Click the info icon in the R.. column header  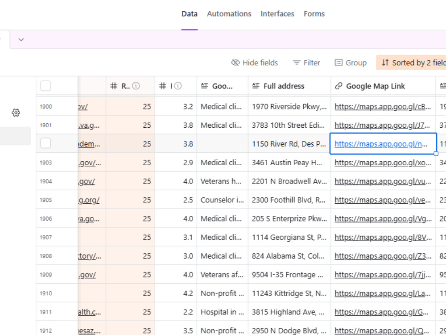(x=136, y=86)
